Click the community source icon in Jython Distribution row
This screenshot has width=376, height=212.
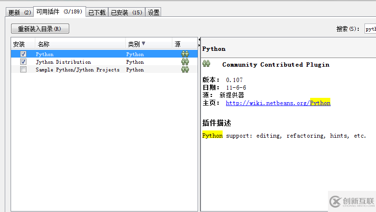coord(185,62)
